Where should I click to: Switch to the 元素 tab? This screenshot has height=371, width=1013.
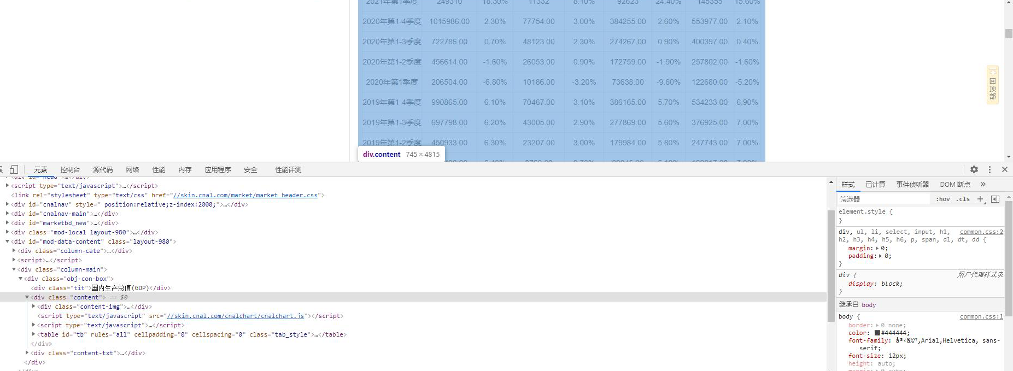(40, 169)
